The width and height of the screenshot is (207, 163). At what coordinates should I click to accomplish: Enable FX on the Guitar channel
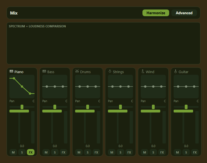point(195,152)
